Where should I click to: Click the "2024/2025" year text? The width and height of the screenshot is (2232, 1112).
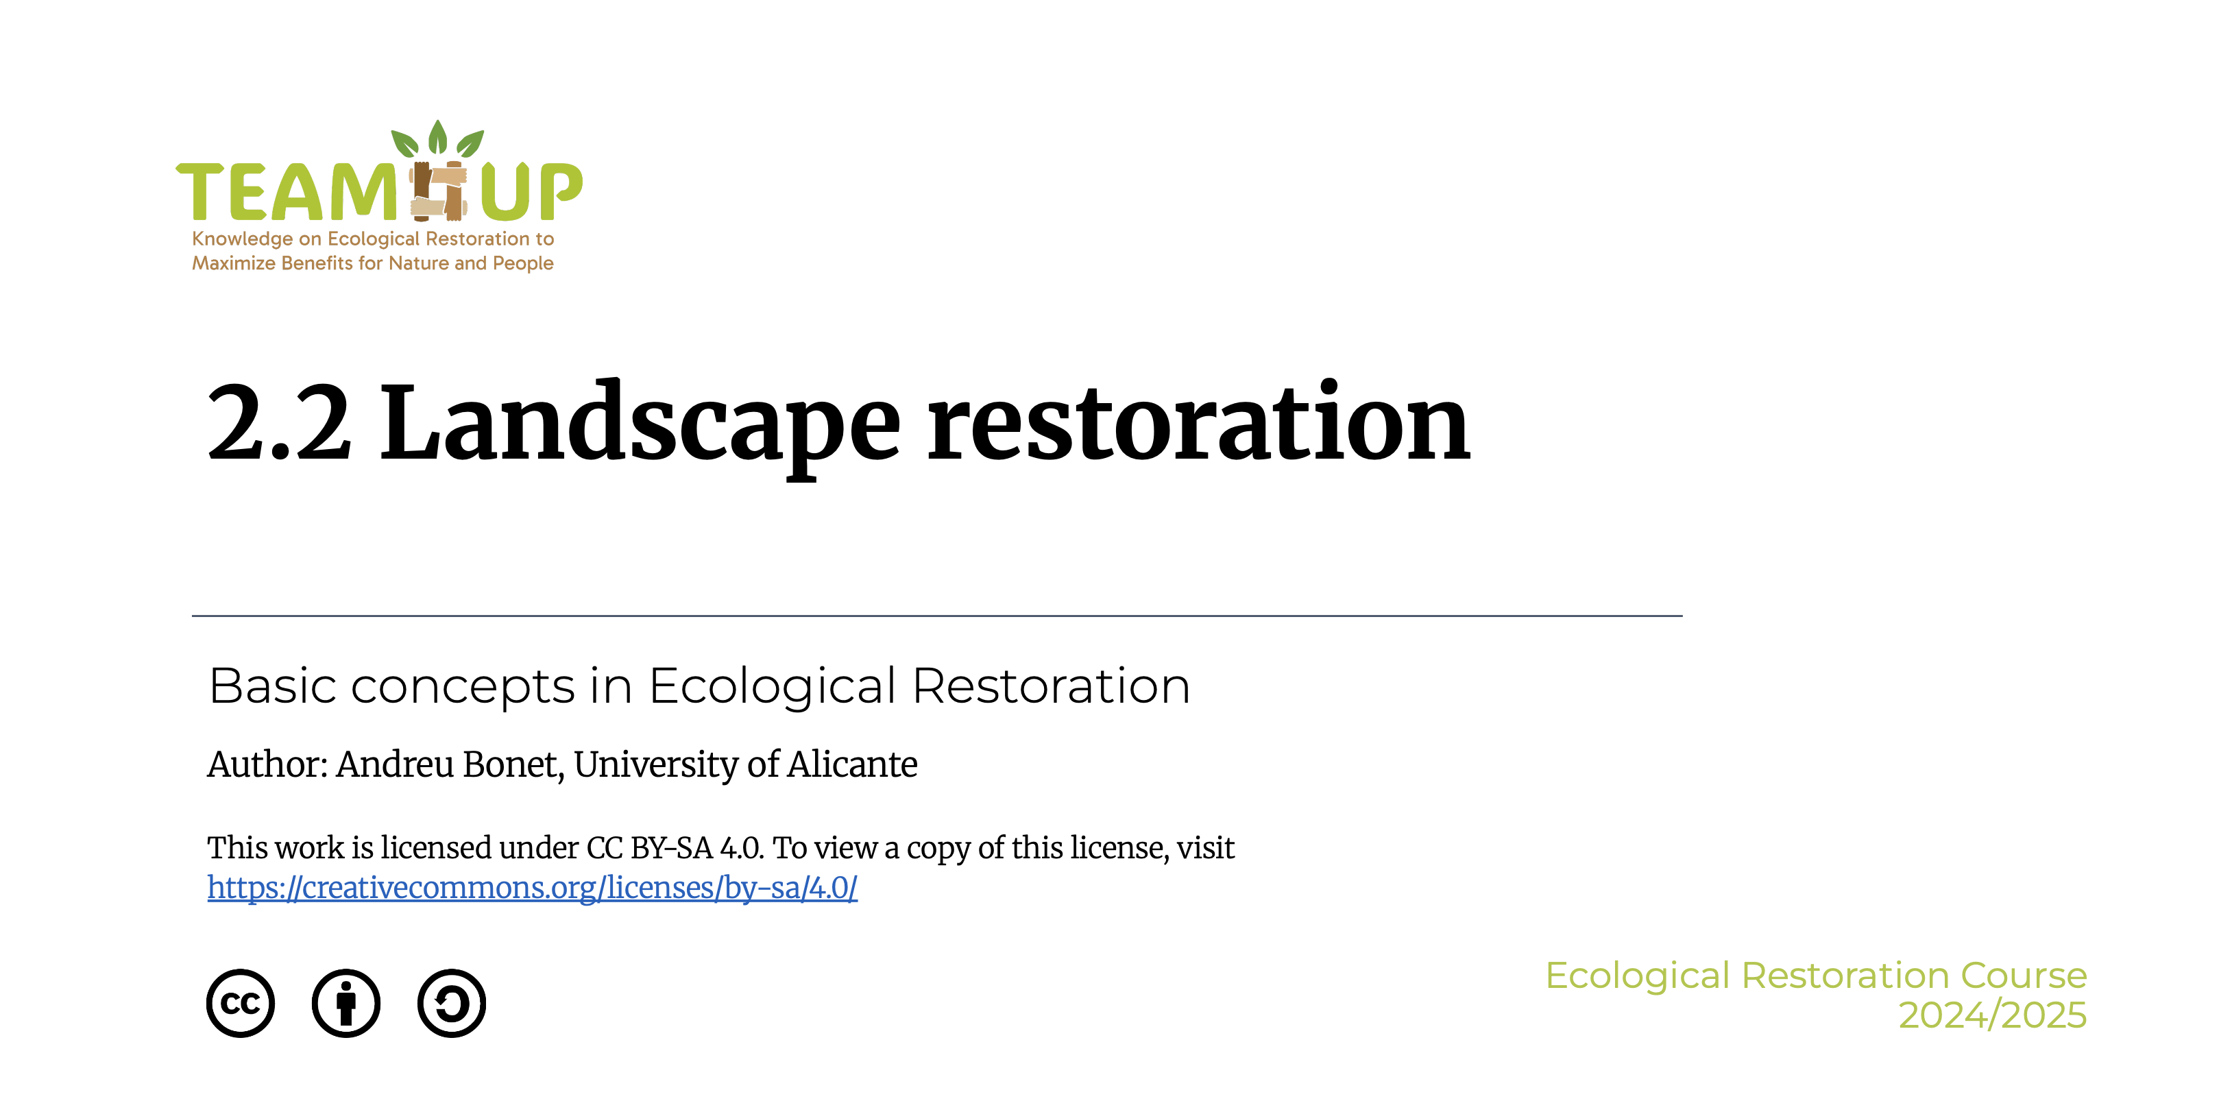(x=1993, y=1015)
